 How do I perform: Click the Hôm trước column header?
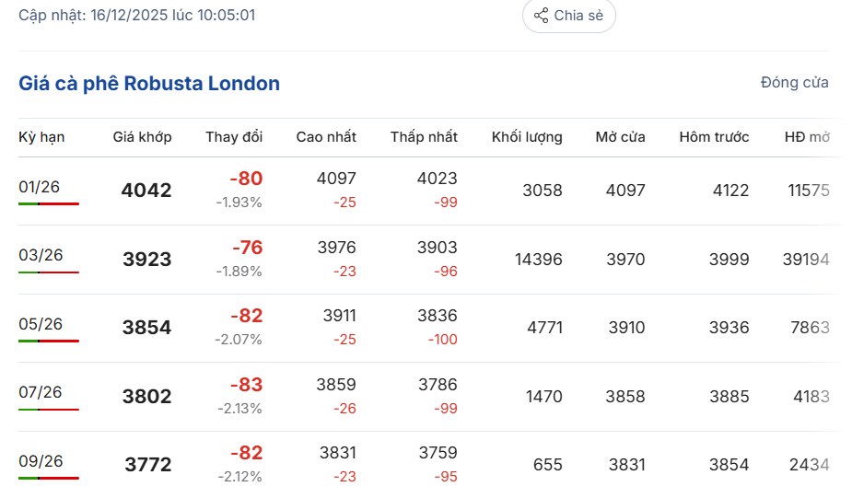coord(714,137)
